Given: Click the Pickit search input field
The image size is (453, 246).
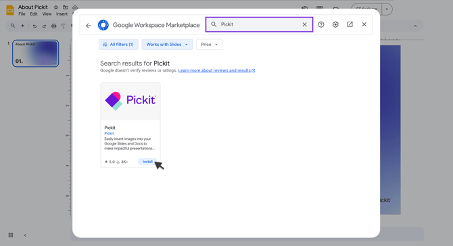Looking at the screenshot, I should click(259, 24).
